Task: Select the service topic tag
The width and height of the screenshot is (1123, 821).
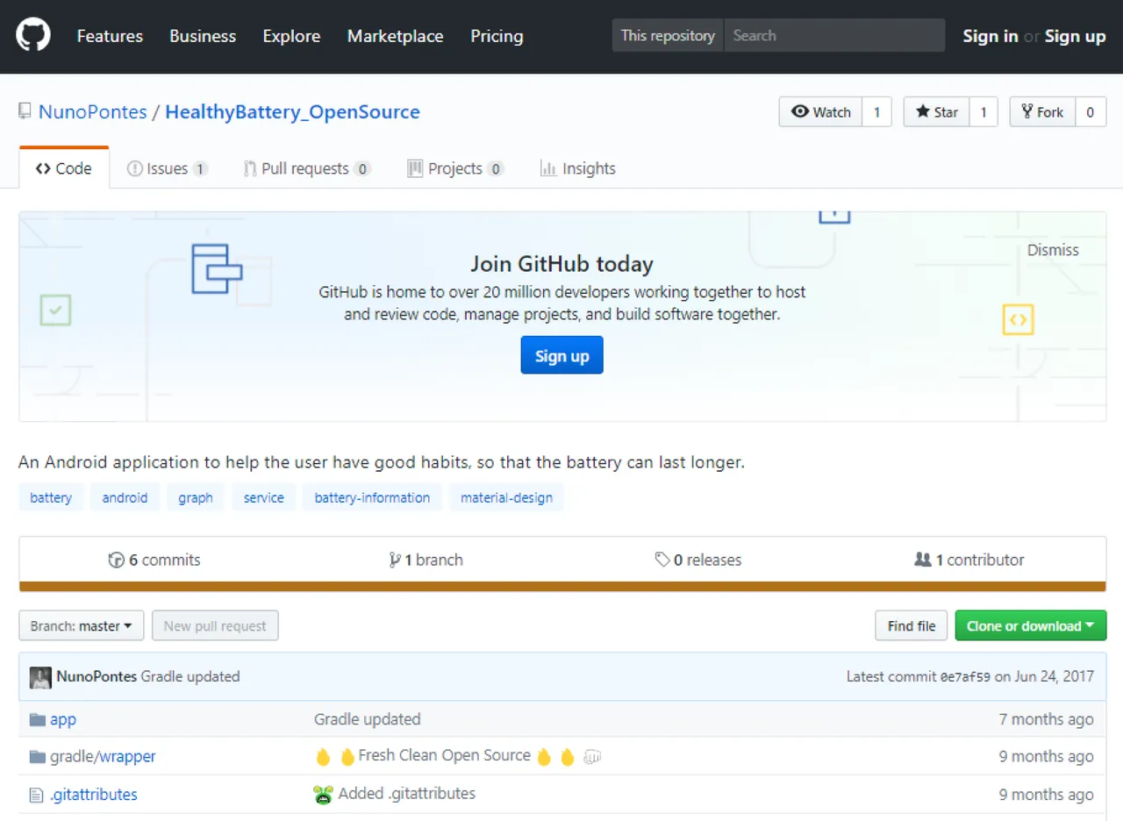Action: [264, 497]
